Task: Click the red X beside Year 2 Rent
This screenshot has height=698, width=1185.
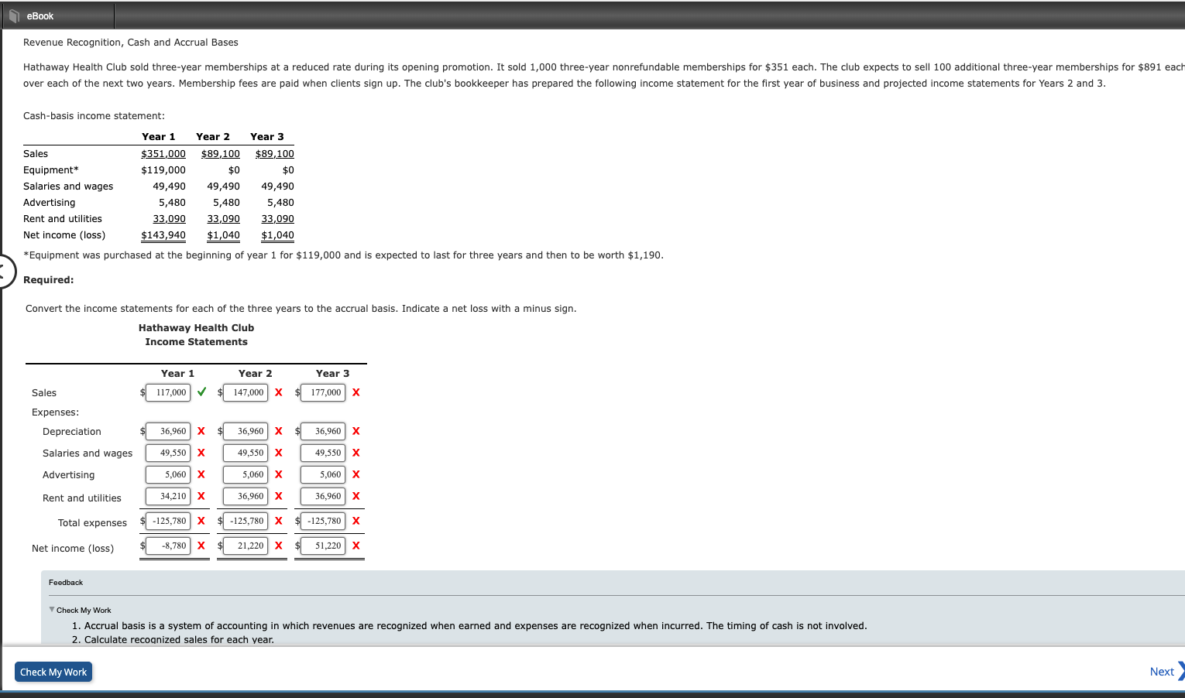Action: [x=279, y=496]
